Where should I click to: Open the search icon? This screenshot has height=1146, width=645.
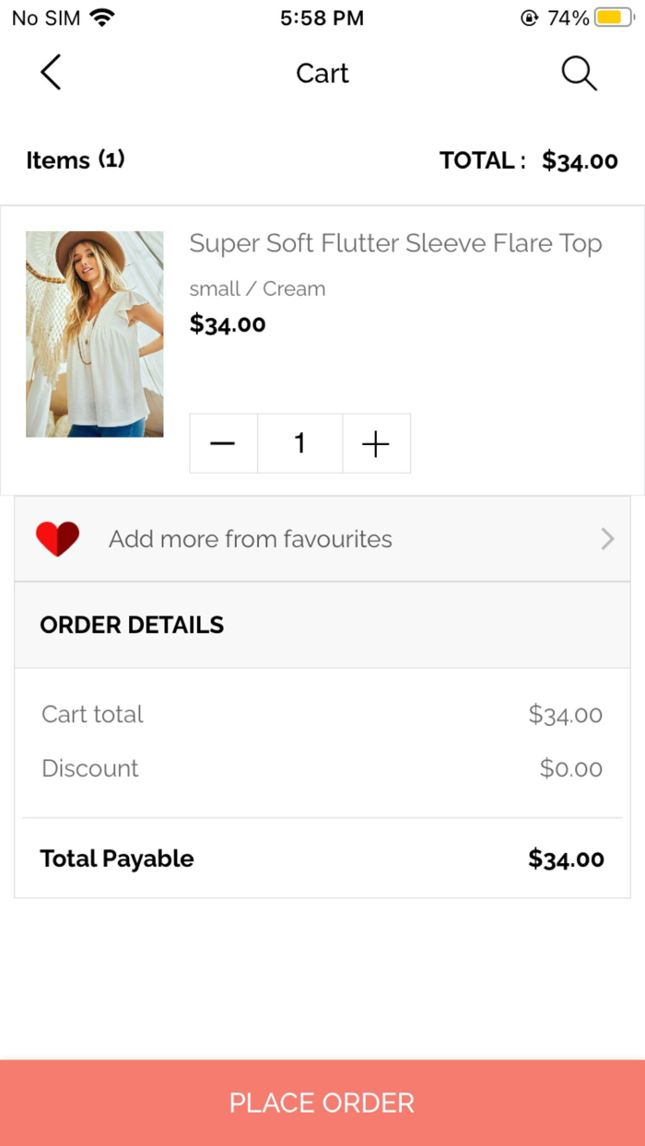(x=578, y=73)
